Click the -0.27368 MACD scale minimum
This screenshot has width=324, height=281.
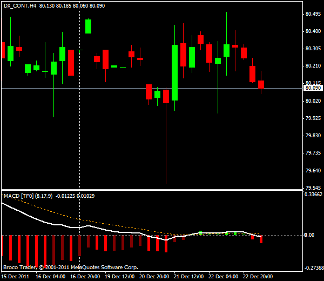coord(314,268)
